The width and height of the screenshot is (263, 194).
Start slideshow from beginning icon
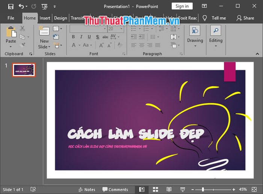[x=44, y=6]
